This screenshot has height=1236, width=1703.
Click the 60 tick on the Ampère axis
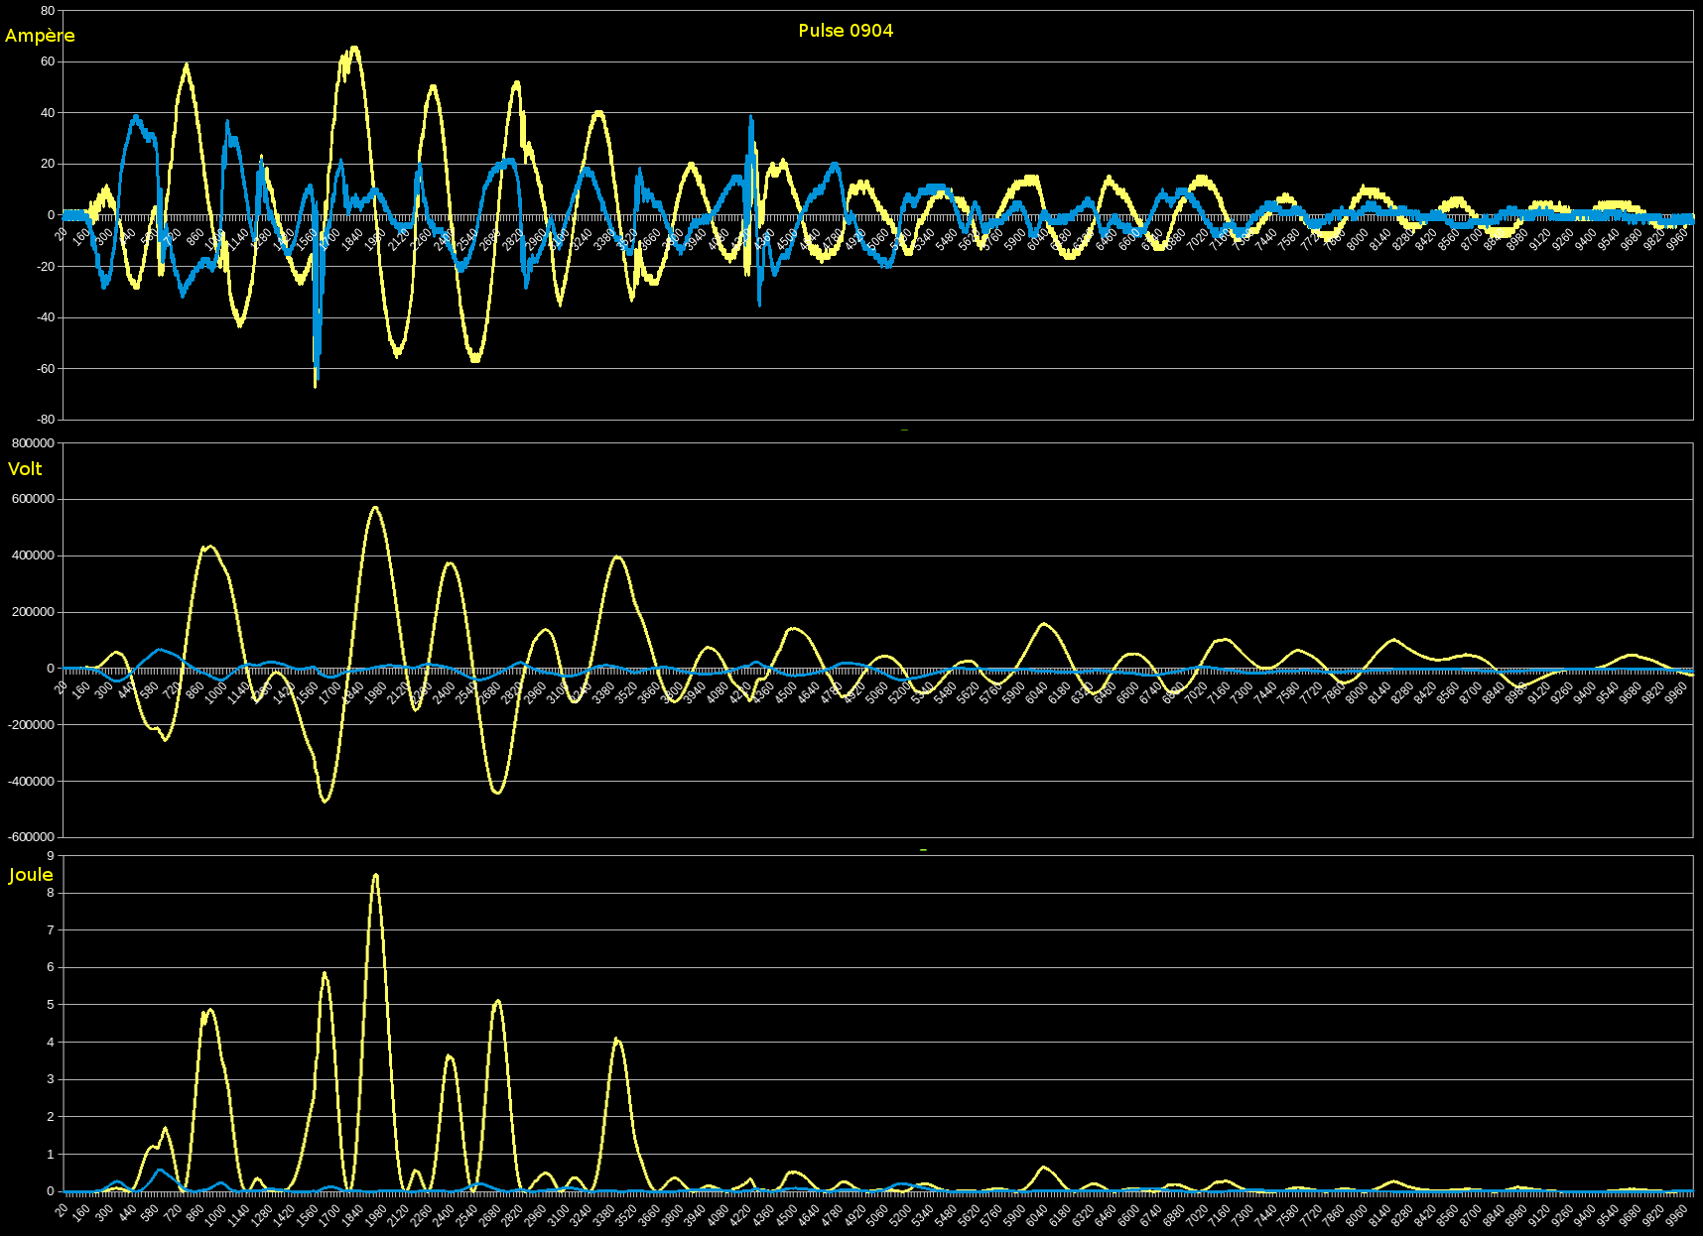coord(48,62)
